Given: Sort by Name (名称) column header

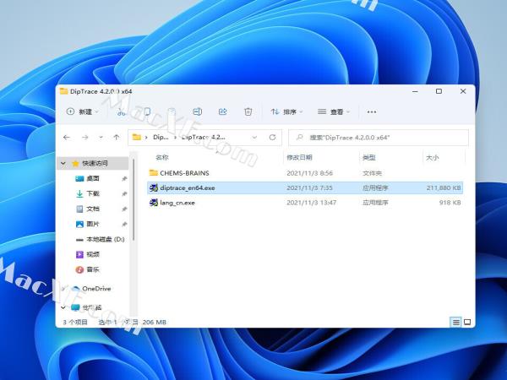Looking at the screenshot, I should point(162,157).
